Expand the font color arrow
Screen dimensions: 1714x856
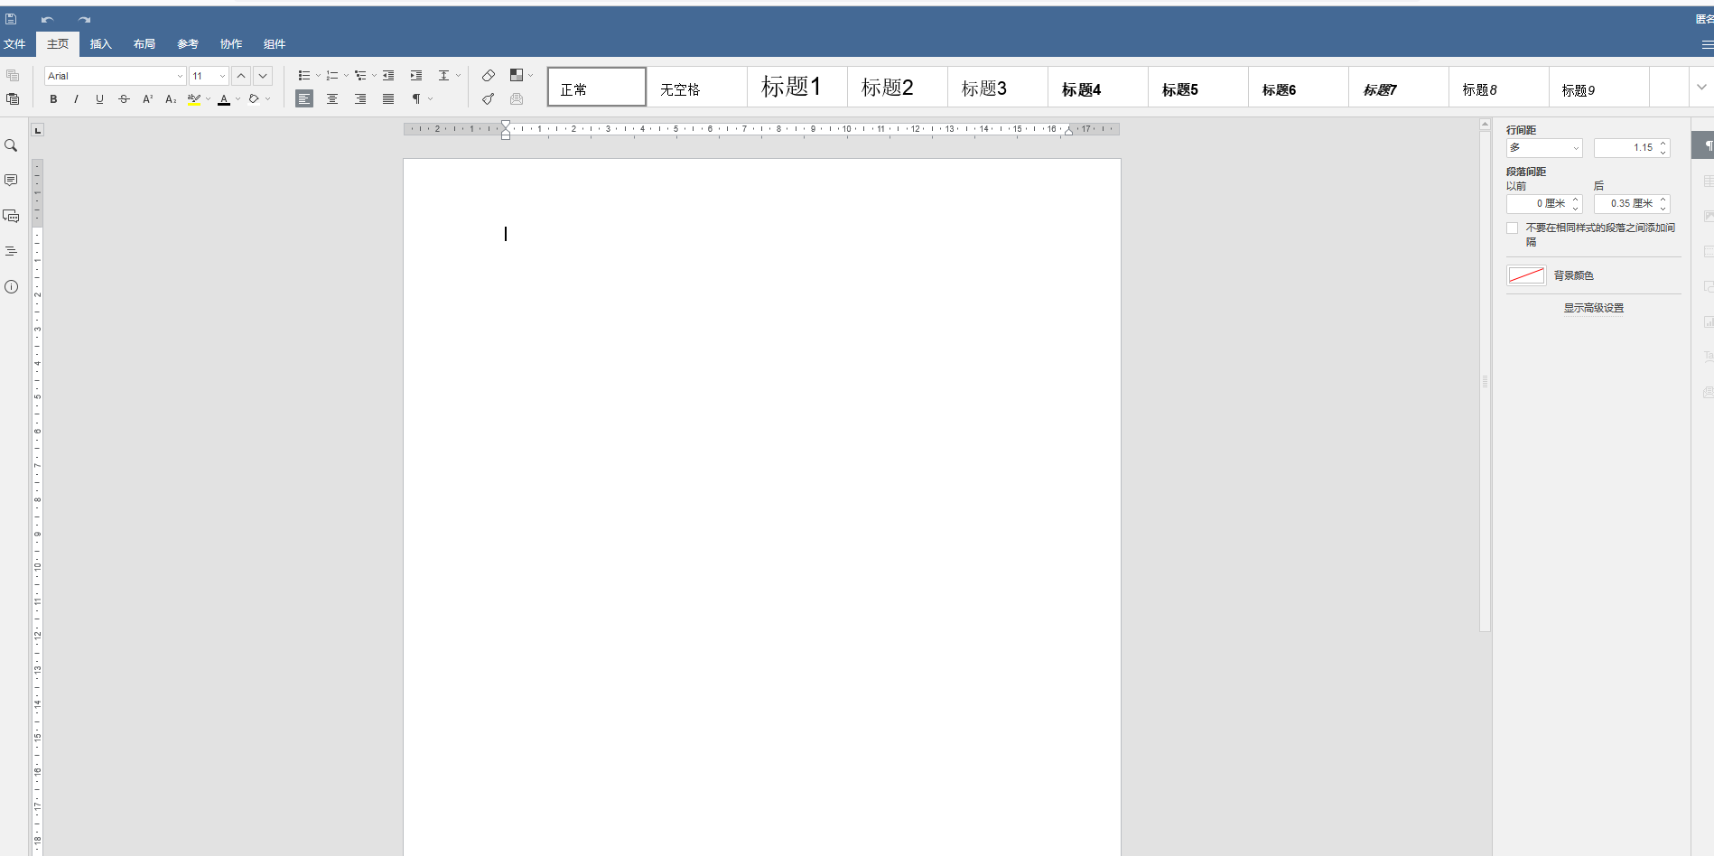tap(238, 99)
